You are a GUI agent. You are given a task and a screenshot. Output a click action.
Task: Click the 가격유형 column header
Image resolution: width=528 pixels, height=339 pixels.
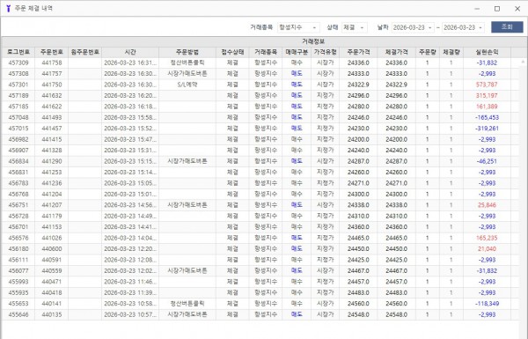point(325,52)
